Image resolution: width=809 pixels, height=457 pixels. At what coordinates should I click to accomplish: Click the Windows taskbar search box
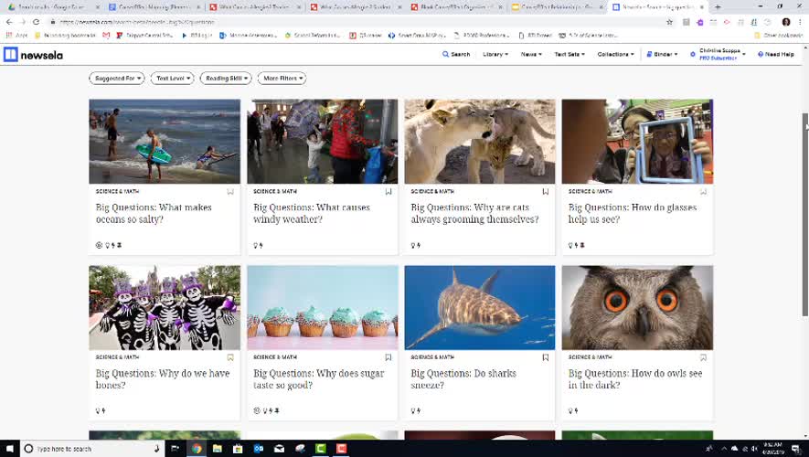[x=92, y=449]
